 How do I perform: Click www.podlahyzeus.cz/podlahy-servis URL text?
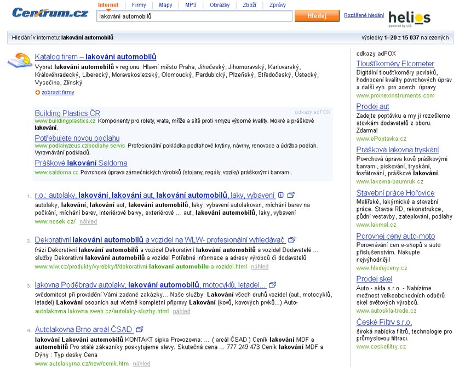click(x=80, y=146)
